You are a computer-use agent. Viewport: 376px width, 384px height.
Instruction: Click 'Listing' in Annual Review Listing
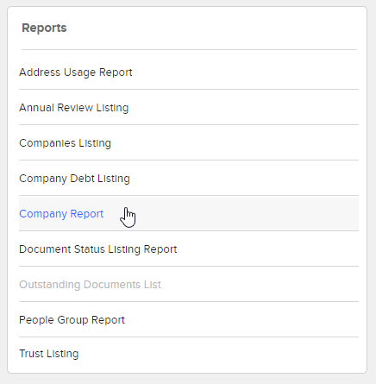tap(112, 108)
